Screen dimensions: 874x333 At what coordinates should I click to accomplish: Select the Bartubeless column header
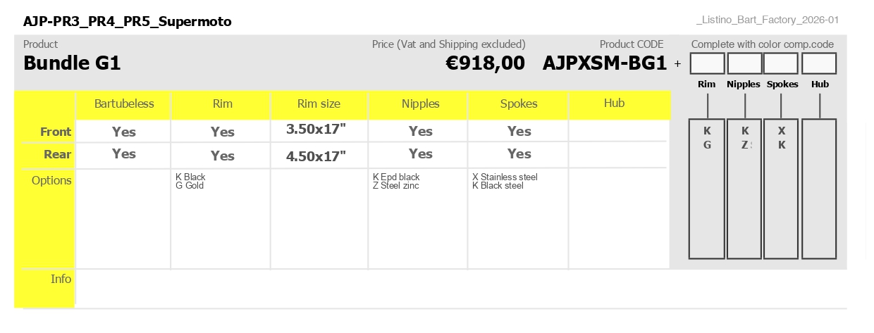(x=124, y=104)
